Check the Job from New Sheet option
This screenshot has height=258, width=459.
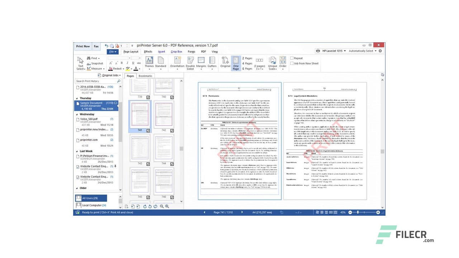pyautogui.click(x=292, y=63)
